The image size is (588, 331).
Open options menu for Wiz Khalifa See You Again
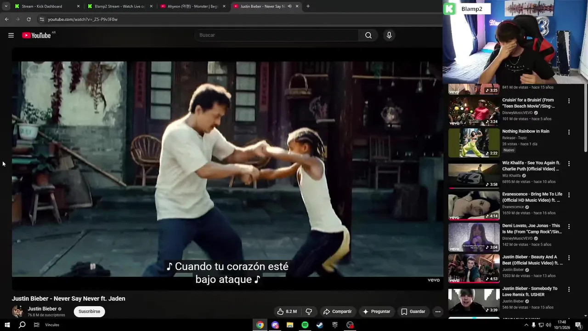click(569, 164)
